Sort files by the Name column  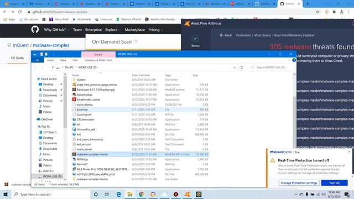click(x=76, y=75)
